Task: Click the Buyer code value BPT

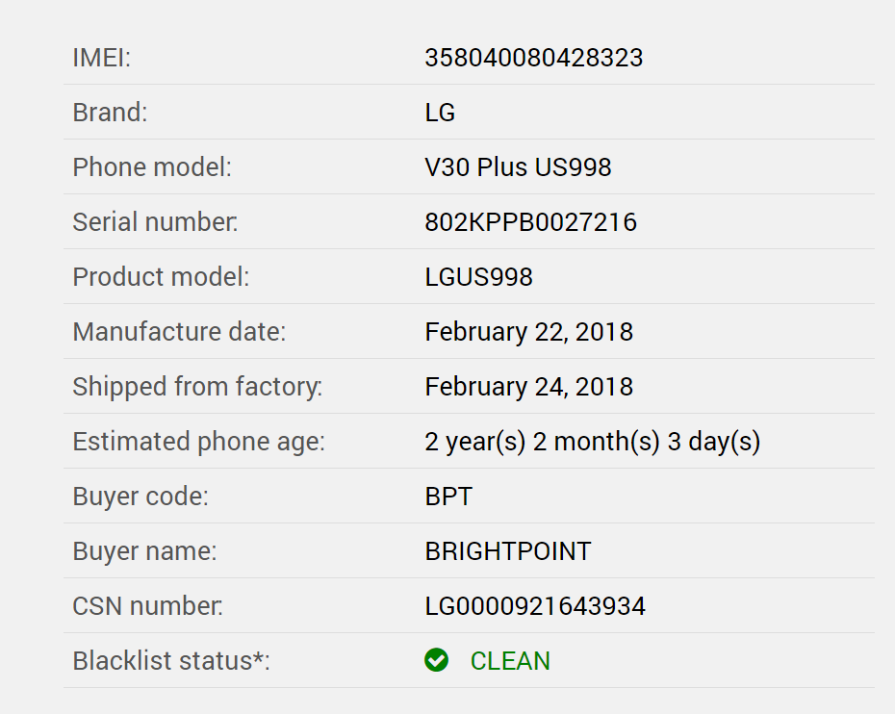Action: 448,497
